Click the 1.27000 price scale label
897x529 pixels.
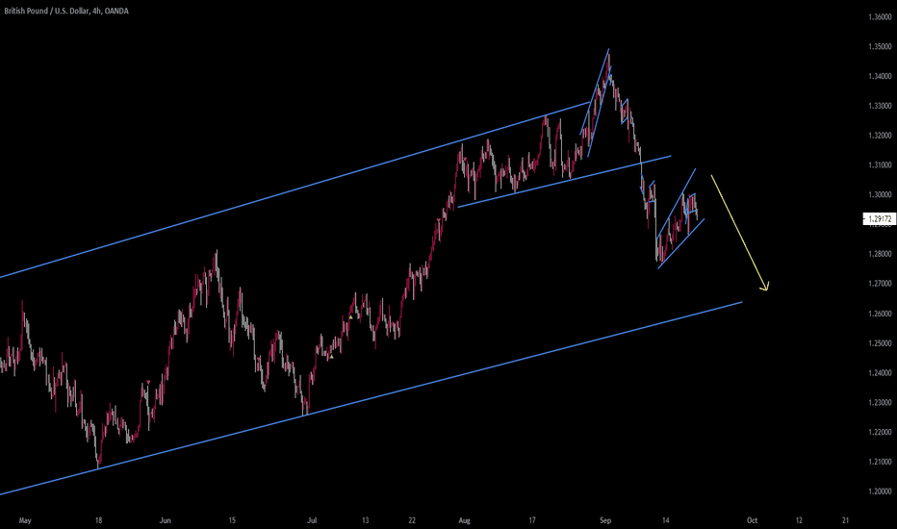(880, 284)
